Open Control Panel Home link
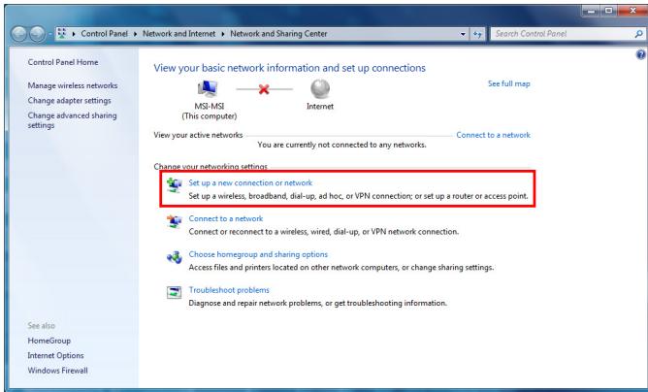The width and height of the screenshot is (648, 392). tap(63, 62)
